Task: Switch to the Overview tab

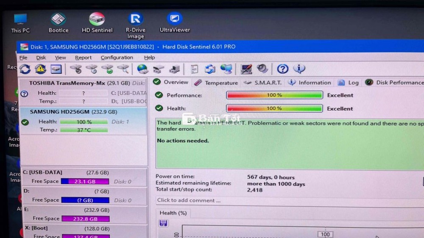Action: pos(170,82)
